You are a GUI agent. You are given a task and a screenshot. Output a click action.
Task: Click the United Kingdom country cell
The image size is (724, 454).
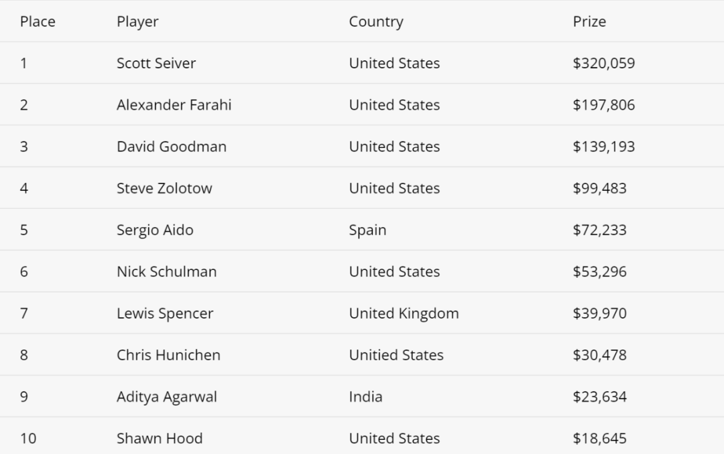(404, 313)
